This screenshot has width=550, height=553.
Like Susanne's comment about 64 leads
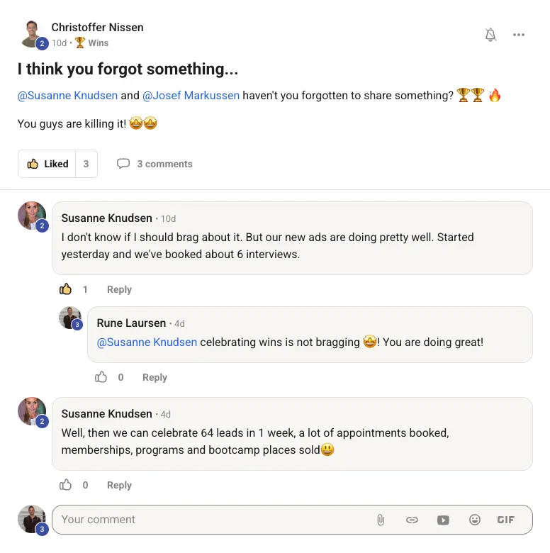[x=66, y=485]
